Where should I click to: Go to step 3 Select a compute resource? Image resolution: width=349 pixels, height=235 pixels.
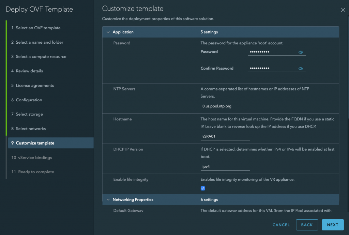coord(39,57)
